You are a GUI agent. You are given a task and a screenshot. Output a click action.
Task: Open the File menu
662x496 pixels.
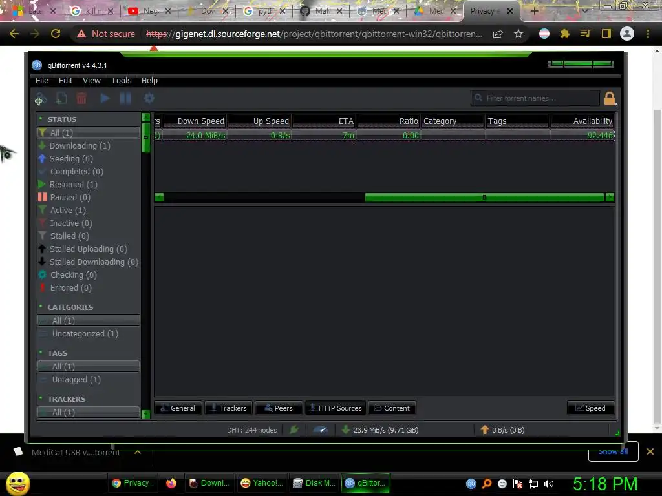tap(42, 81)
